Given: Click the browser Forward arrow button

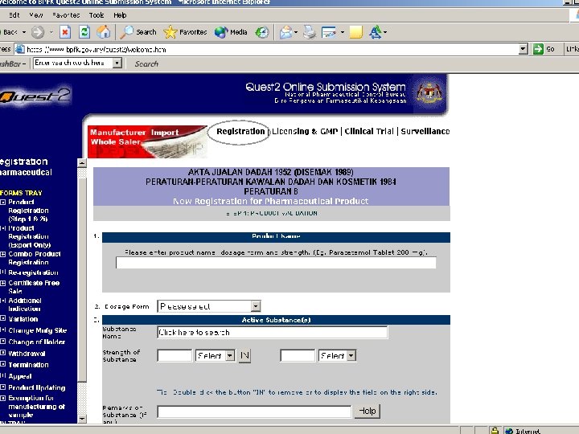Looking at the screenshot, I should (37, 32).
